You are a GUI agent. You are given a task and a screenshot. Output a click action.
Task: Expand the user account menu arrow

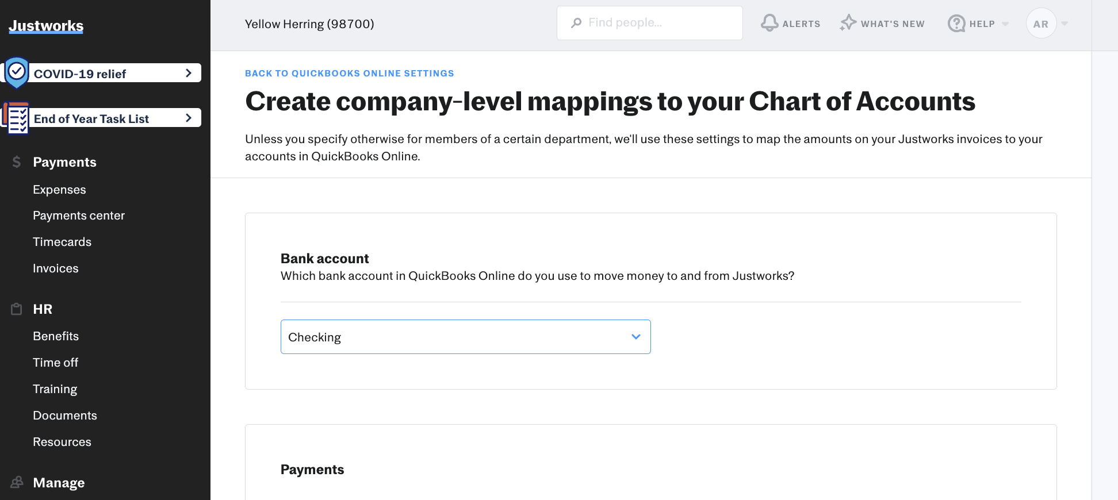1065,24
